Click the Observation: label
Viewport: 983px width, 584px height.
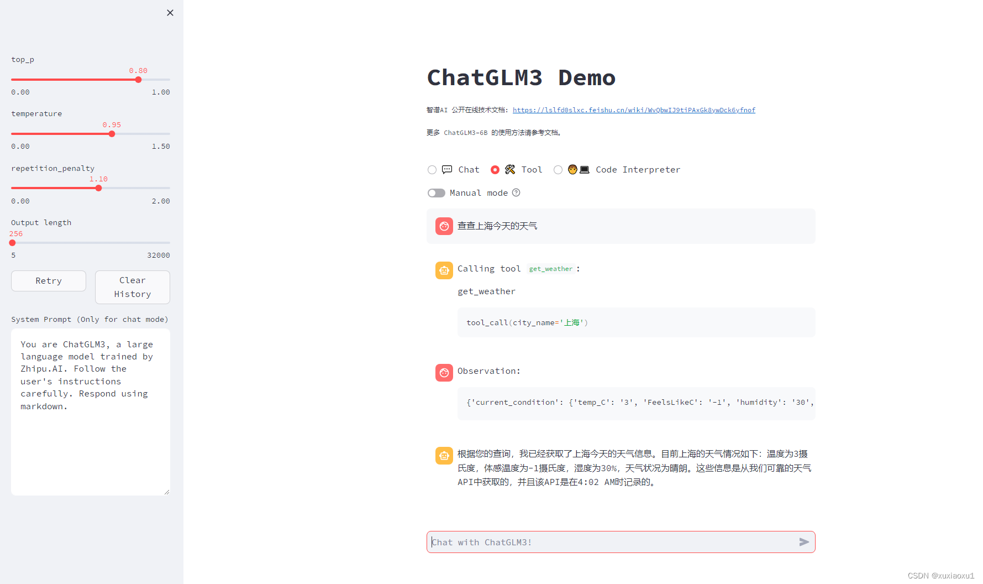tap(489, 371)
